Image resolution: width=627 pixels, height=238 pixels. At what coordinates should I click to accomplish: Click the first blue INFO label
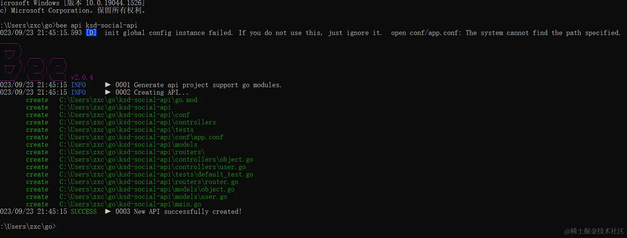(x=78, y=85)
